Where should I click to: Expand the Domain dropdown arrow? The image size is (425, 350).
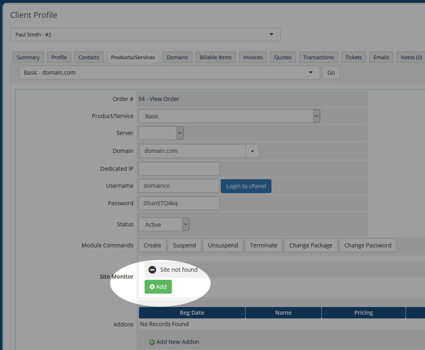(x=252, y=150)
